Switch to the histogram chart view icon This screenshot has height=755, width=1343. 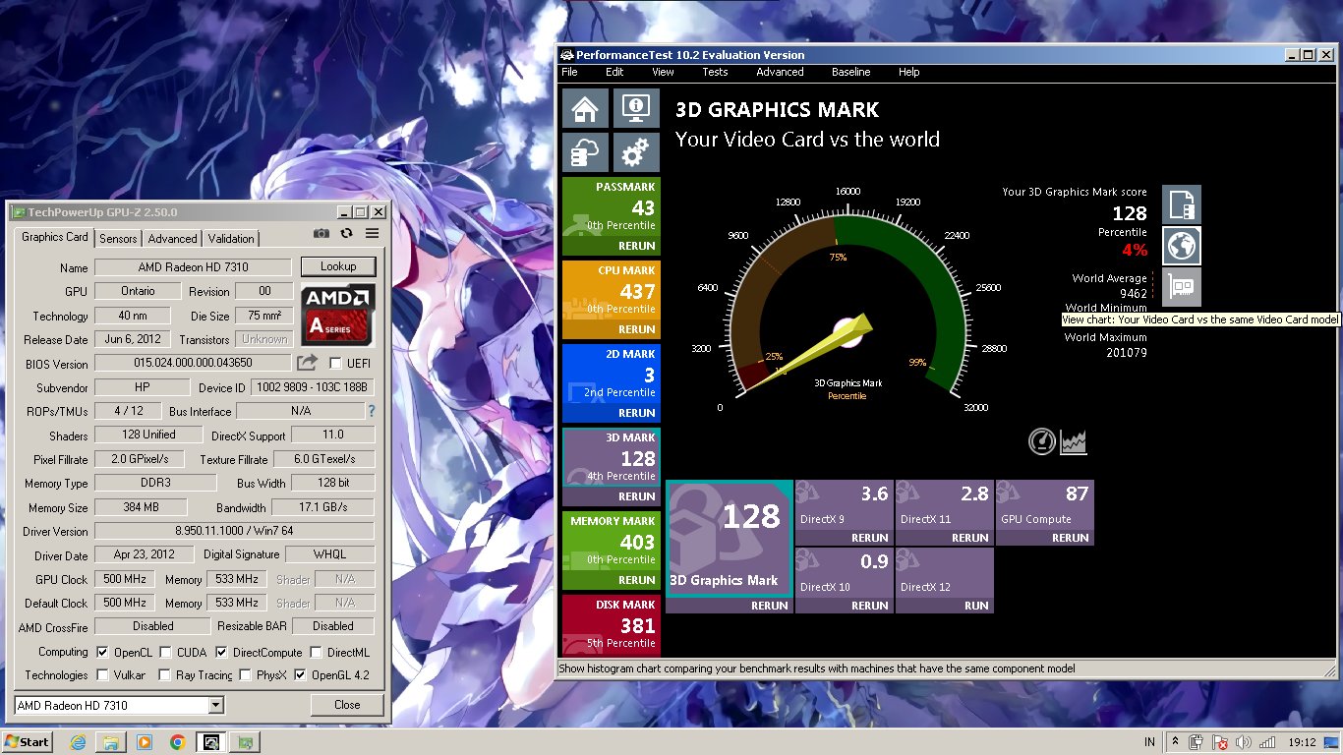click(1074, 441)
